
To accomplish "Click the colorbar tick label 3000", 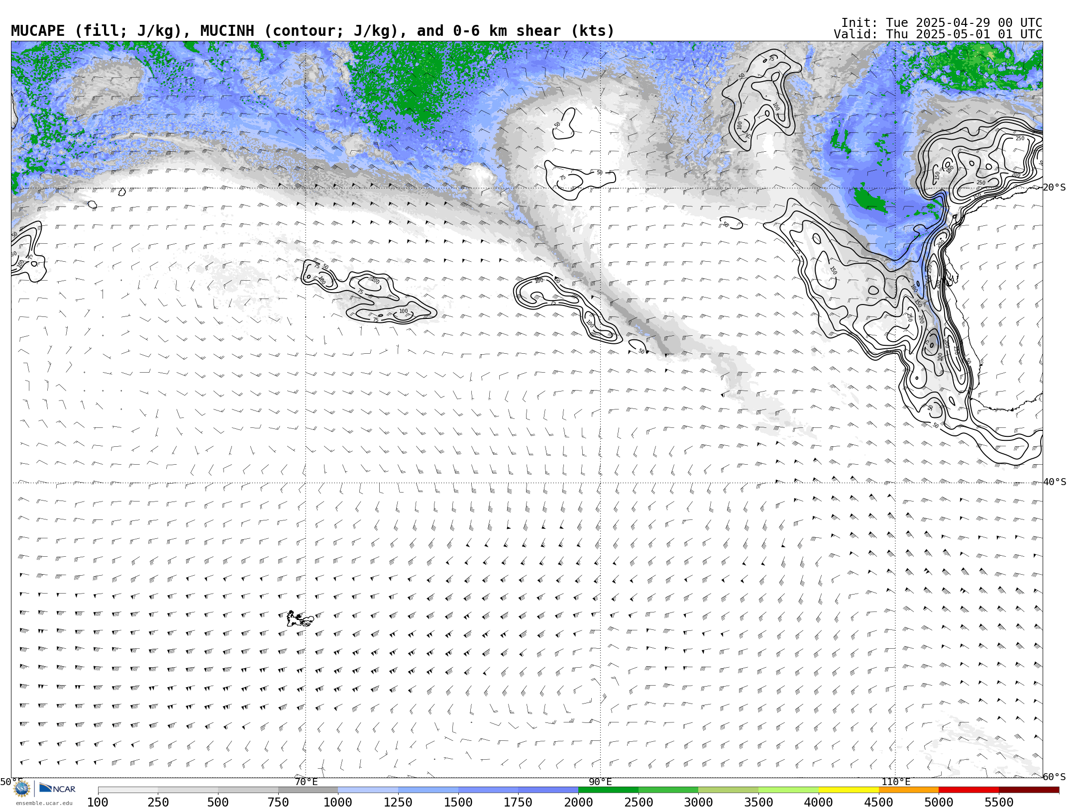I will [x=699, y=802].
